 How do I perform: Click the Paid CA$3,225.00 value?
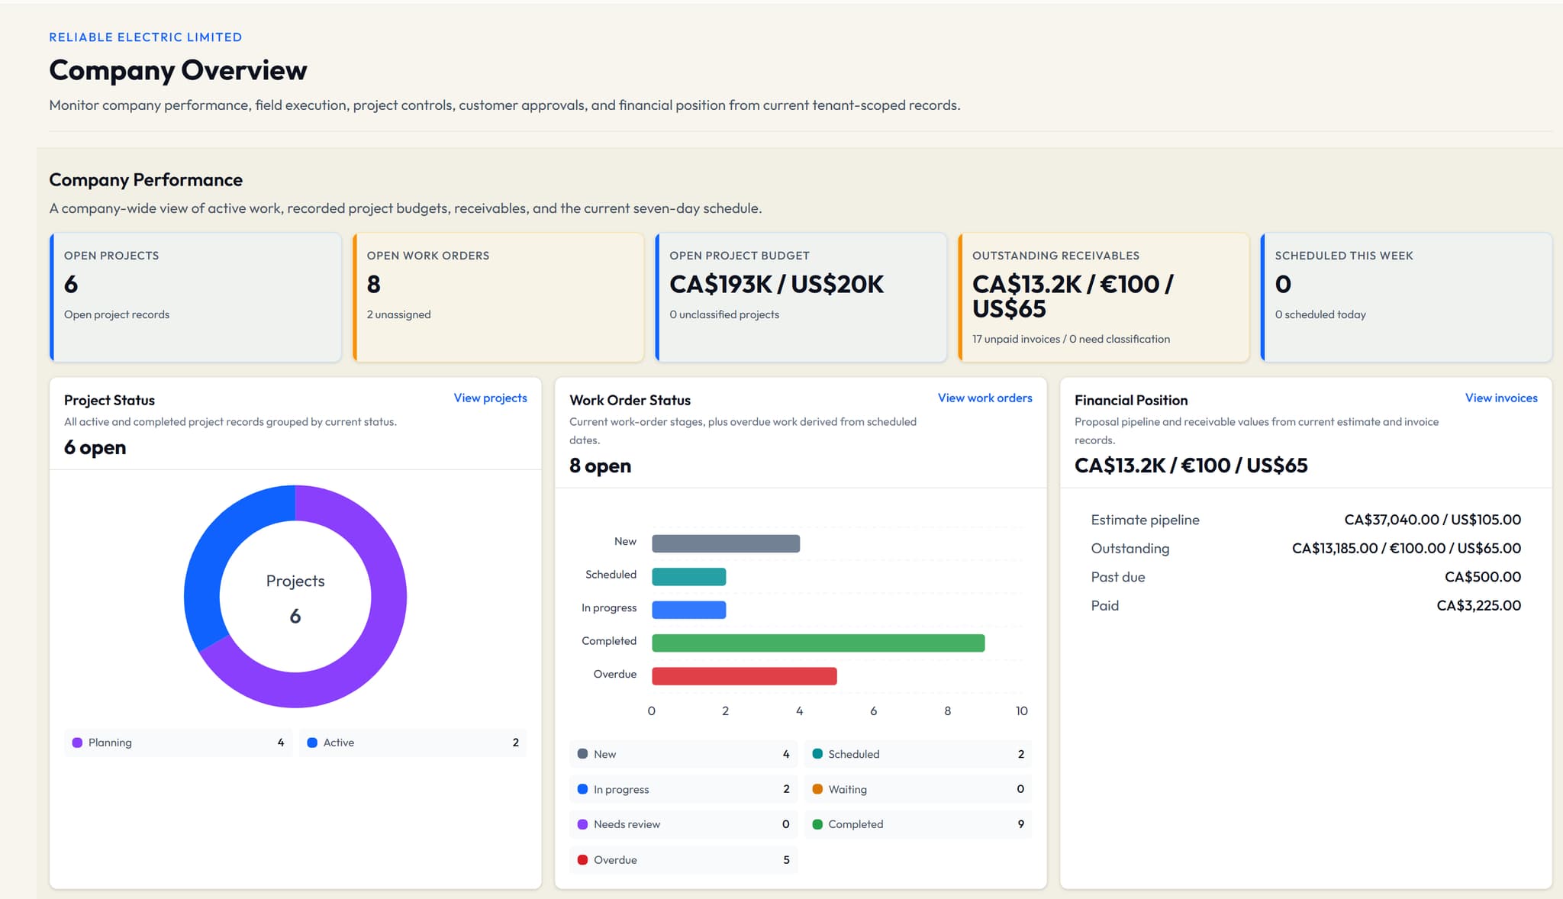pyautogui.click(x=1478, y=605)
